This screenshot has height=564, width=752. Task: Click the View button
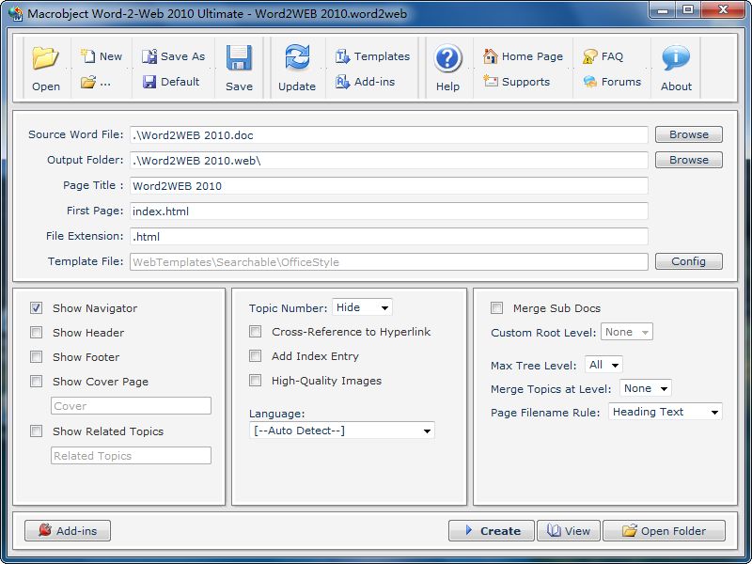tap(569, 530)
